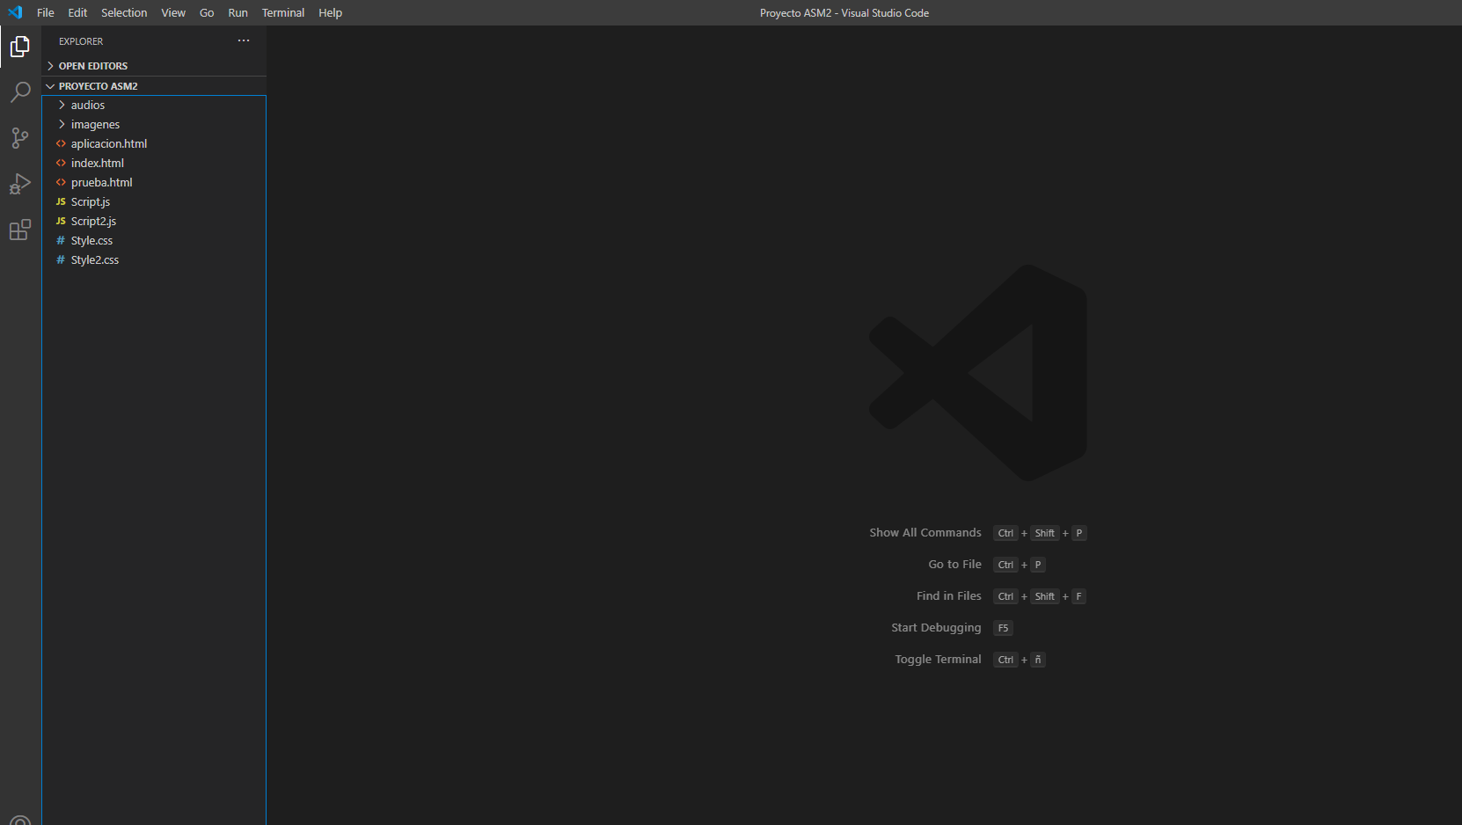This screenshot has height=825, width=1462.
Task: Open the Explorer view in activity bar
Action: tap(20, 47)
